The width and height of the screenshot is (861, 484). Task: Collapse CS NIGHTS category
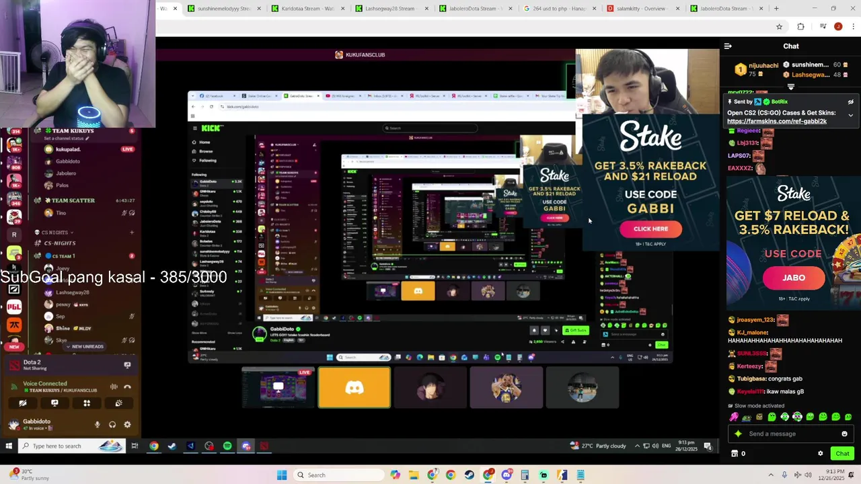(x=56, y=233)
